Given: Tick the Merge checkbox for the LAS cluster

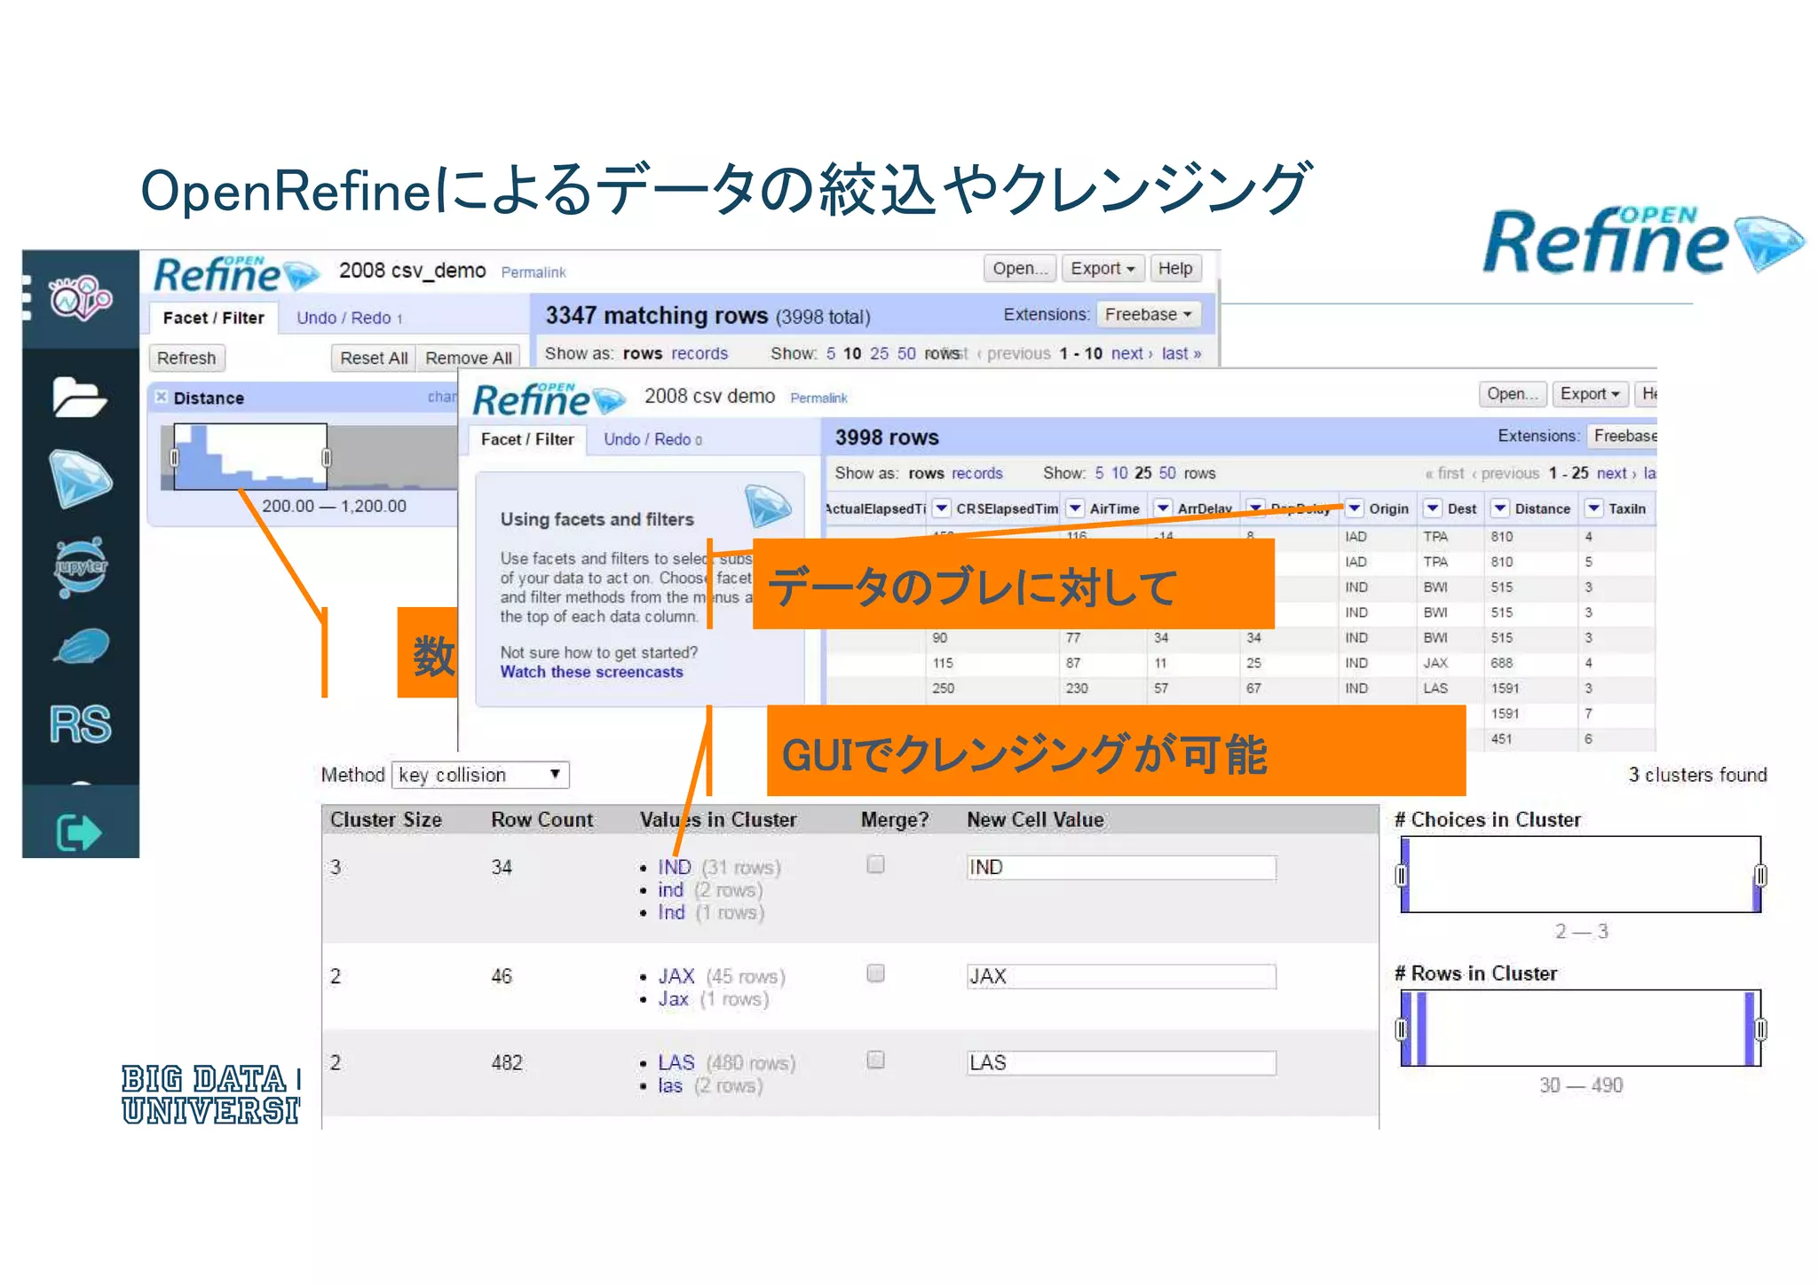Looking at the screenshot, I should (x=875, y=1060).
